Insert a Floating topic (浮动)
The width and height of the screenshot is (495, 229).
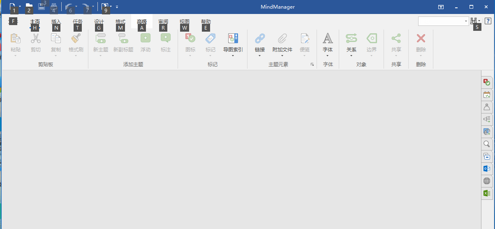click(146, 39)
